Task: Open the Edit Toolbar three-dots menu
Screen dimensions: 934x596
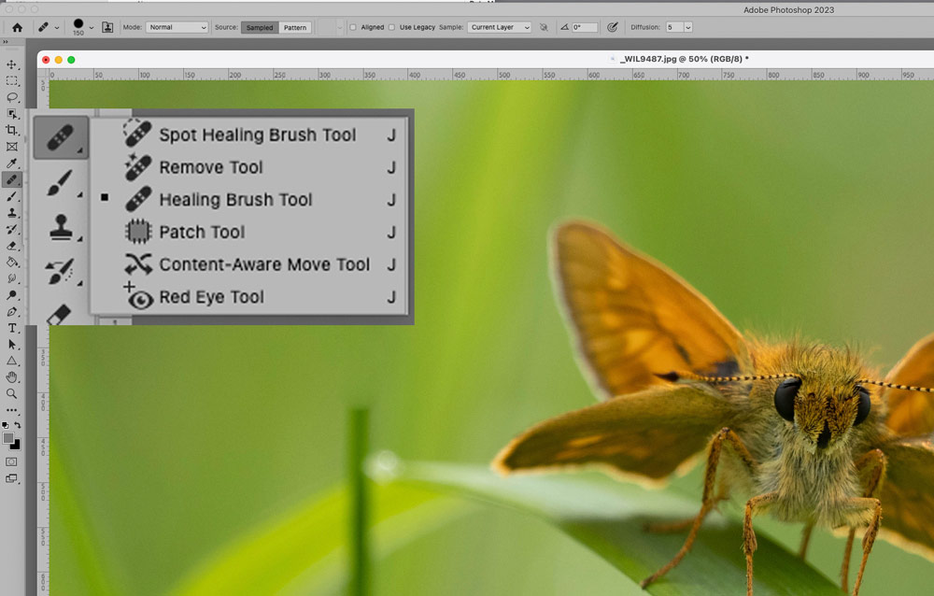Action: 11,410
